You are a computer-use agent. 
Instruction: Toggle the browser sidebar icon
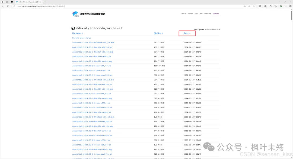(290, 6)
